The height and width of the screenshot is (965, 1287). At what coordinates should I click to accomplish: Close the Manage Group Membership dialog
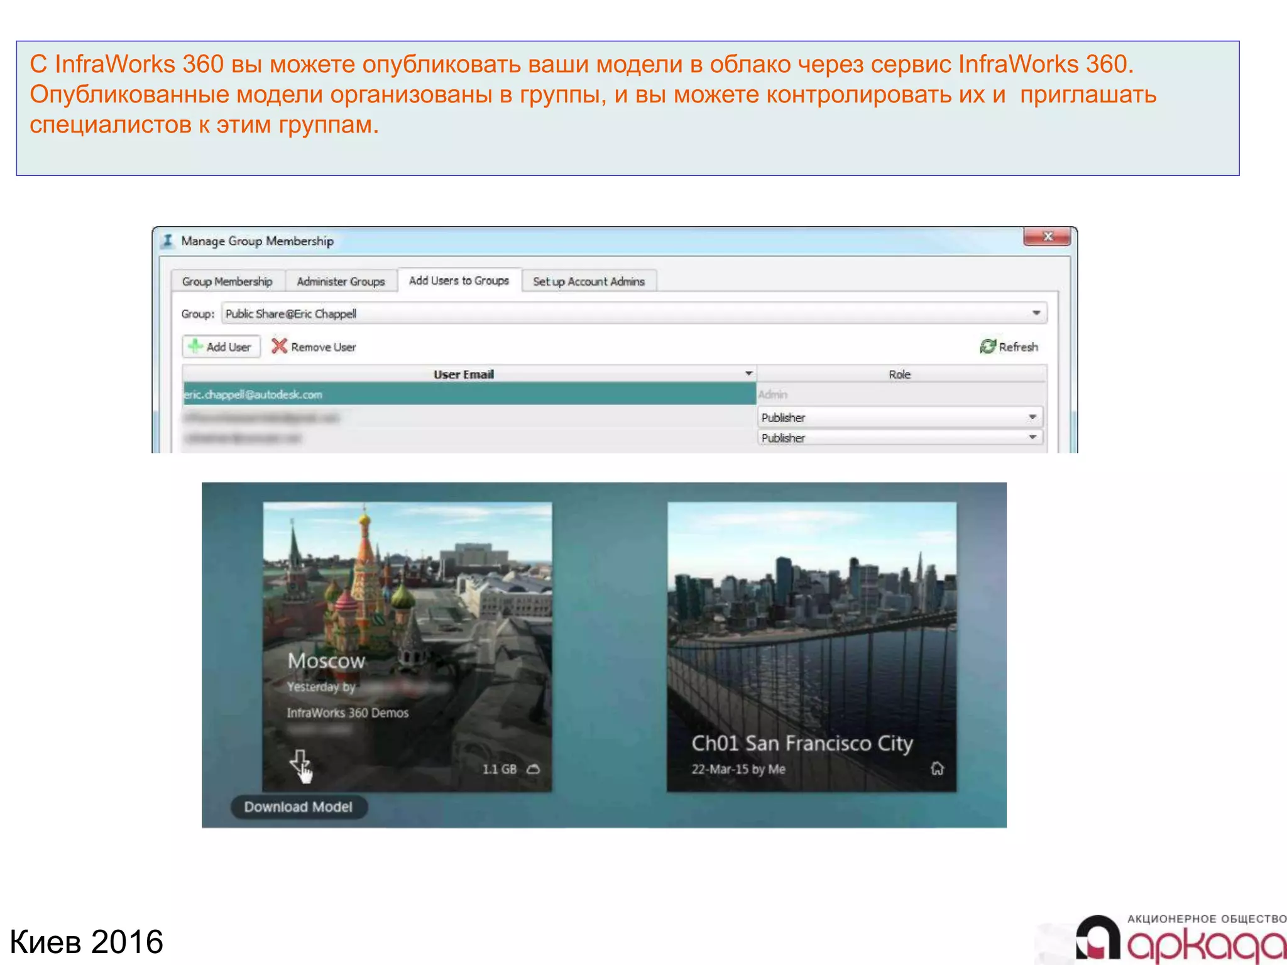point(1047,237)
